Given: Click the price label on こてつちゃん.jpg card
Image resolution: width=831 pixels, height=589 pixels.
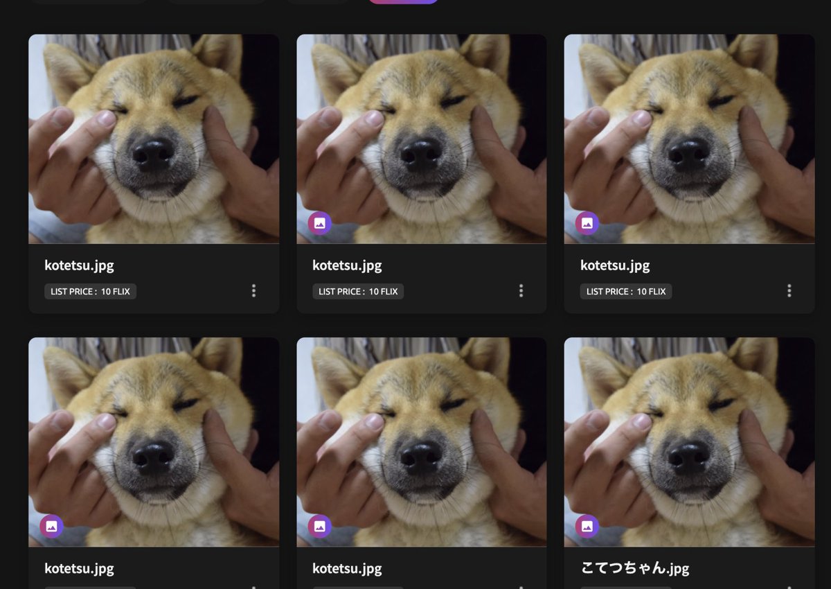Looking at the screenshot, I should click(x=625, y=587).
